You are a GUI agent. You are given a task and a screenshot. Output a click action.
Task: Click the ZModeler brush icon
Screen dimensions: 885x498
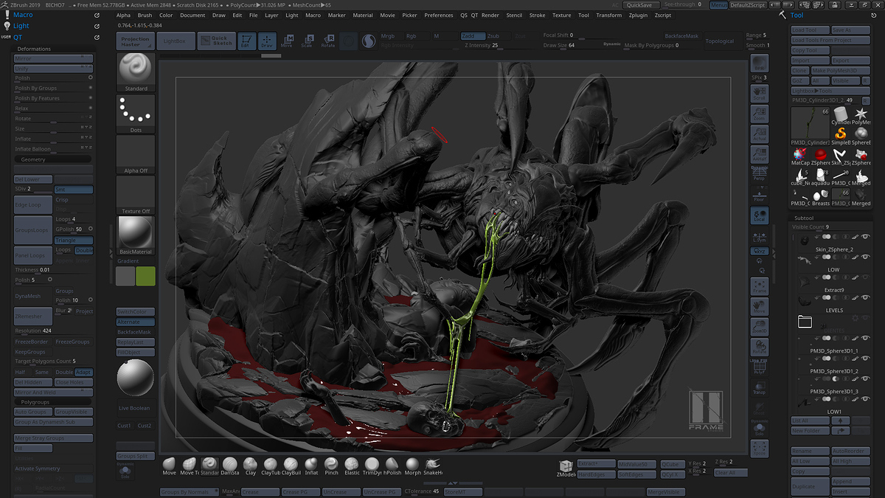(x=566, y=468)
